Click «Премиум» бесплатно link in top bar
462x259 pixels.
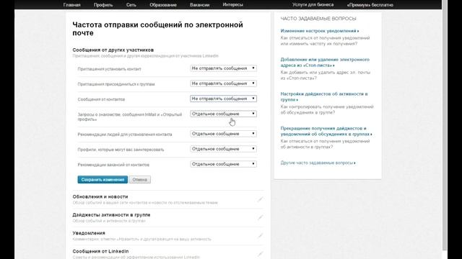[x=370, y=5]
